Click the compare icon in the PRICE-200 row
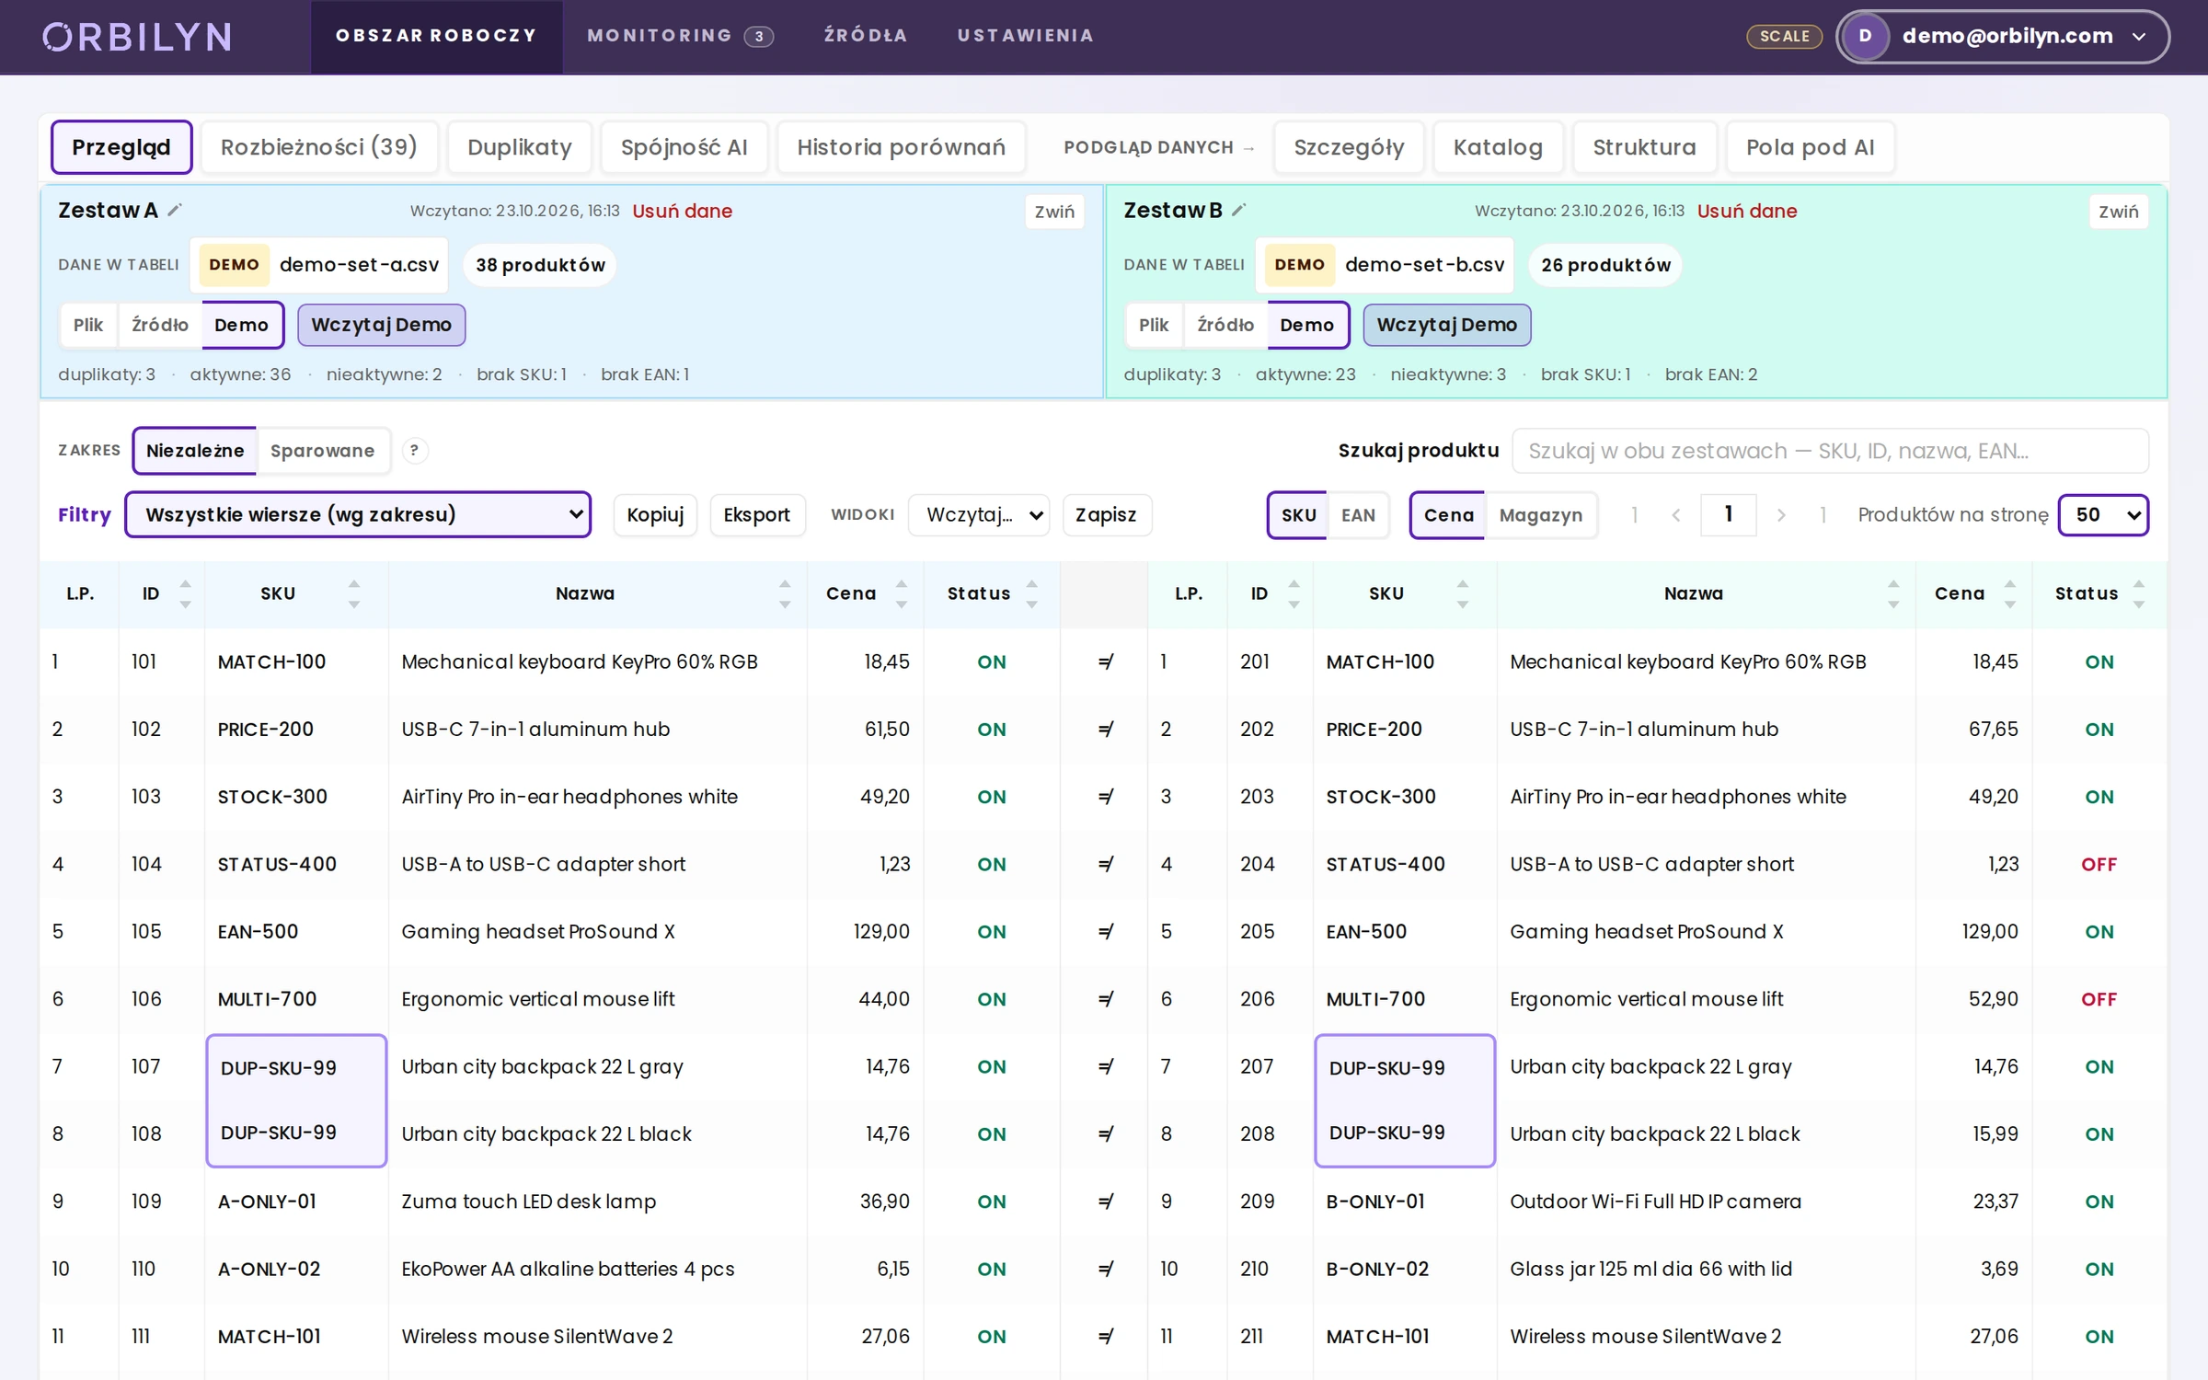 click(1105, 729)
